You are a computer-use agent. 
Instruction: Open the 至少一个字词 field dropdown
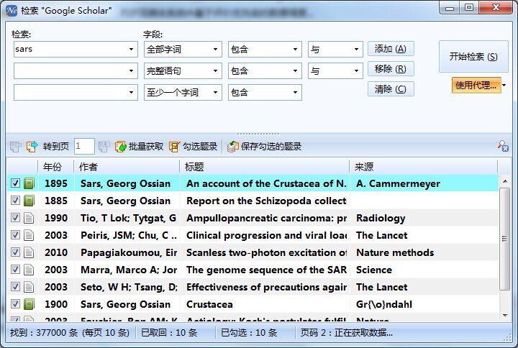(215, 92)
